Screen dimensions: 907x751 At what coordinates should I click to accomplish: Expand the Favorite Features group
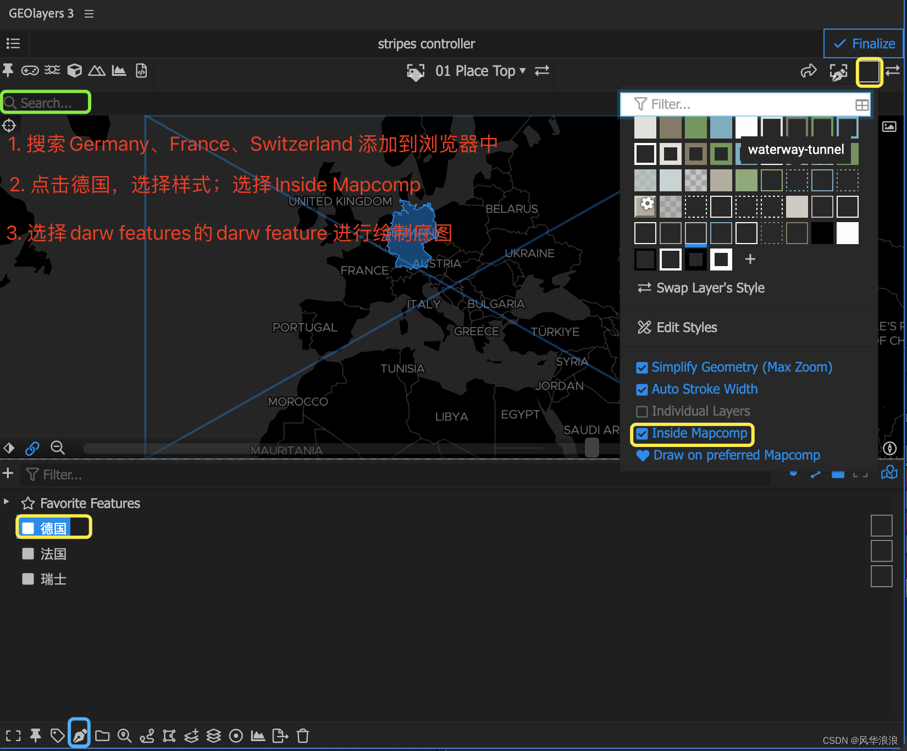(7, 502)
